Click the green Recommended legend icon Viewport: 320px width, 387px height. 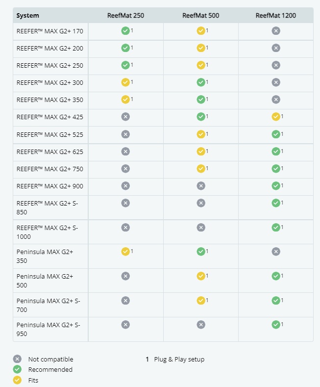pos(18,369)
